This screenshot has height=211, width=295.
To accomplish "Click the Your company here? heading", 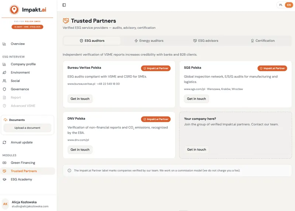I will click(x=200, y=119).
